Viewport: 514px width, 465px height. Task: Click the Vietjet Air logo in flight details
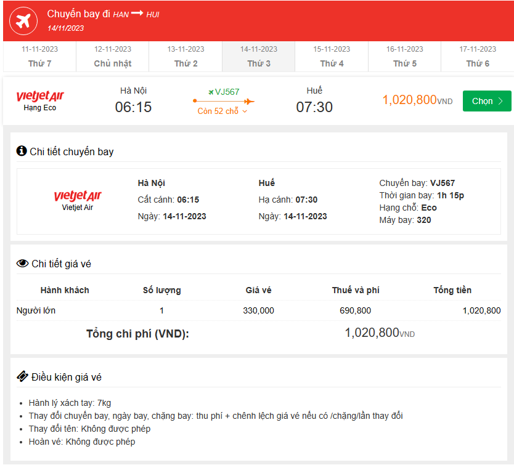tap(78, 196)
